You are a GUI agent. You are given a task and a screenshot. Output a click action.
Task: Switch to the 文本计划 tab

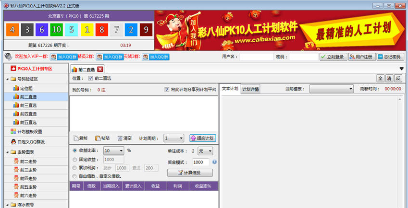pos(230,89)
